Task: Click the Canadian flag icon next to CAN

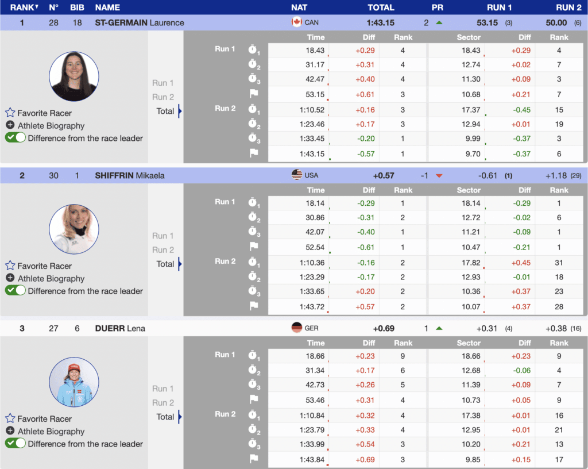Action: [x=297, y=22]
